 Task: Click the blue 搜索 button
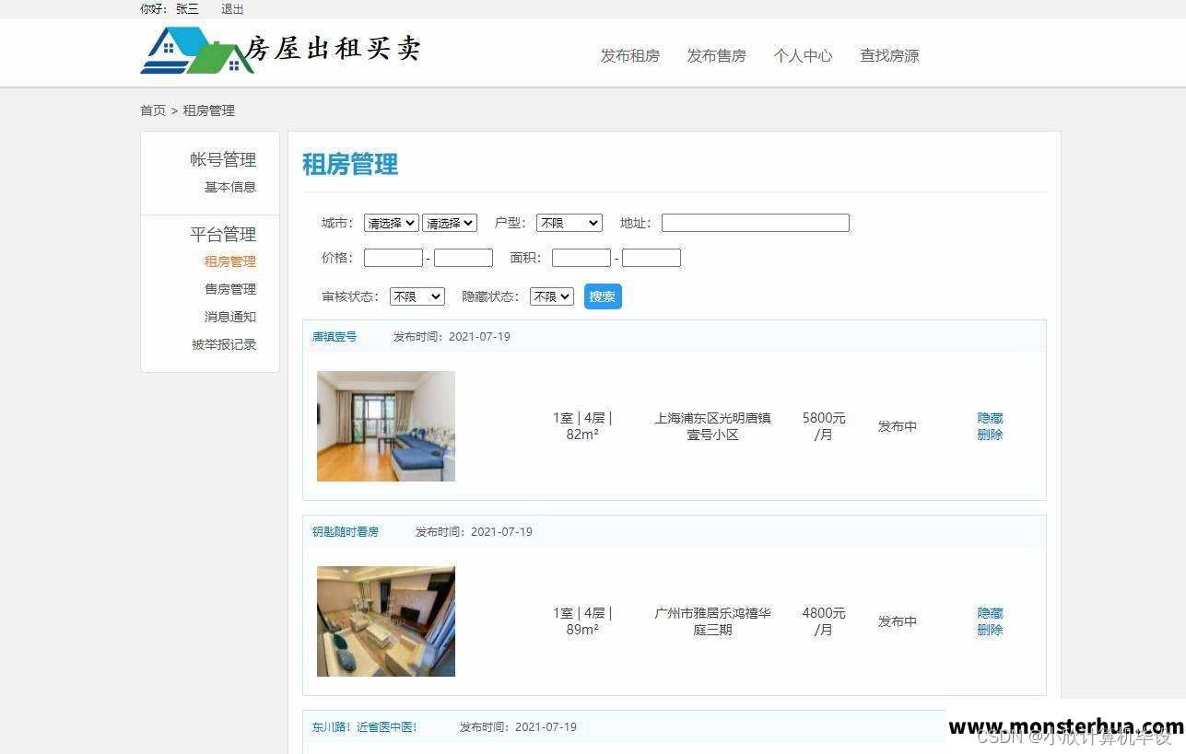[x=603, y=296]
